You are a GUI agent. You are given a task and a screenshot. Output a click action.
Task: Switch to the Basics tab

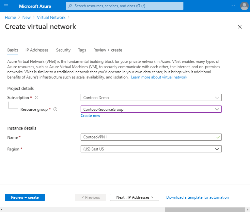[13, 50]
